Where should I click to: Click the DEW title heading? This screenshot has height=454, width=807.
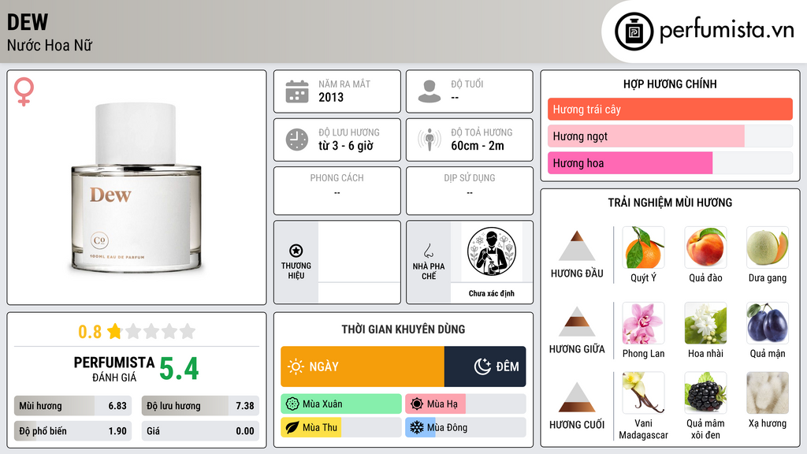pyautogui.click(x=28, y=22)
